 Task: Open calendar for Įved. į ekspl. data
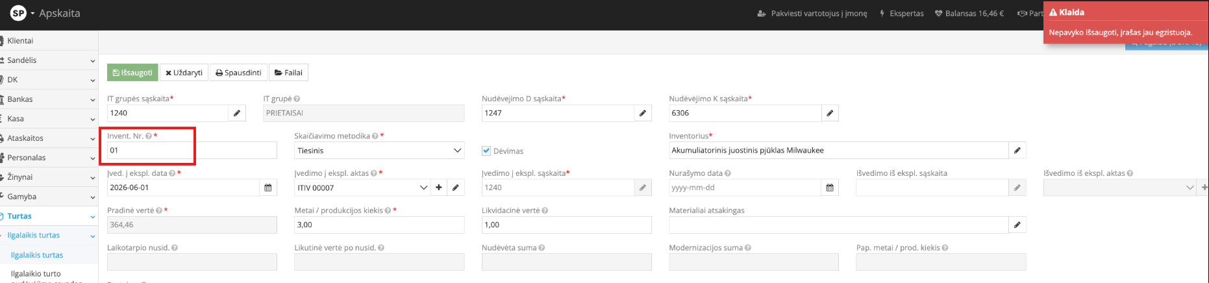click(268, 188)
